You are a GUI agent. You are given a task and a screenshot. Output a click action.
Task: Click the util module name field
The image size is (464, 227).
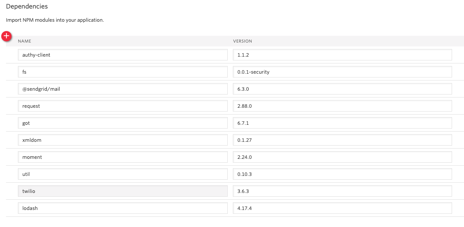(x=123, y=174)
